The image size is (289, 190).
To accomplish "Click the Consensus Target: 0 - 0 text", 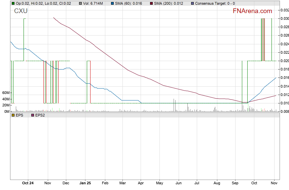I will pos(215,3).
